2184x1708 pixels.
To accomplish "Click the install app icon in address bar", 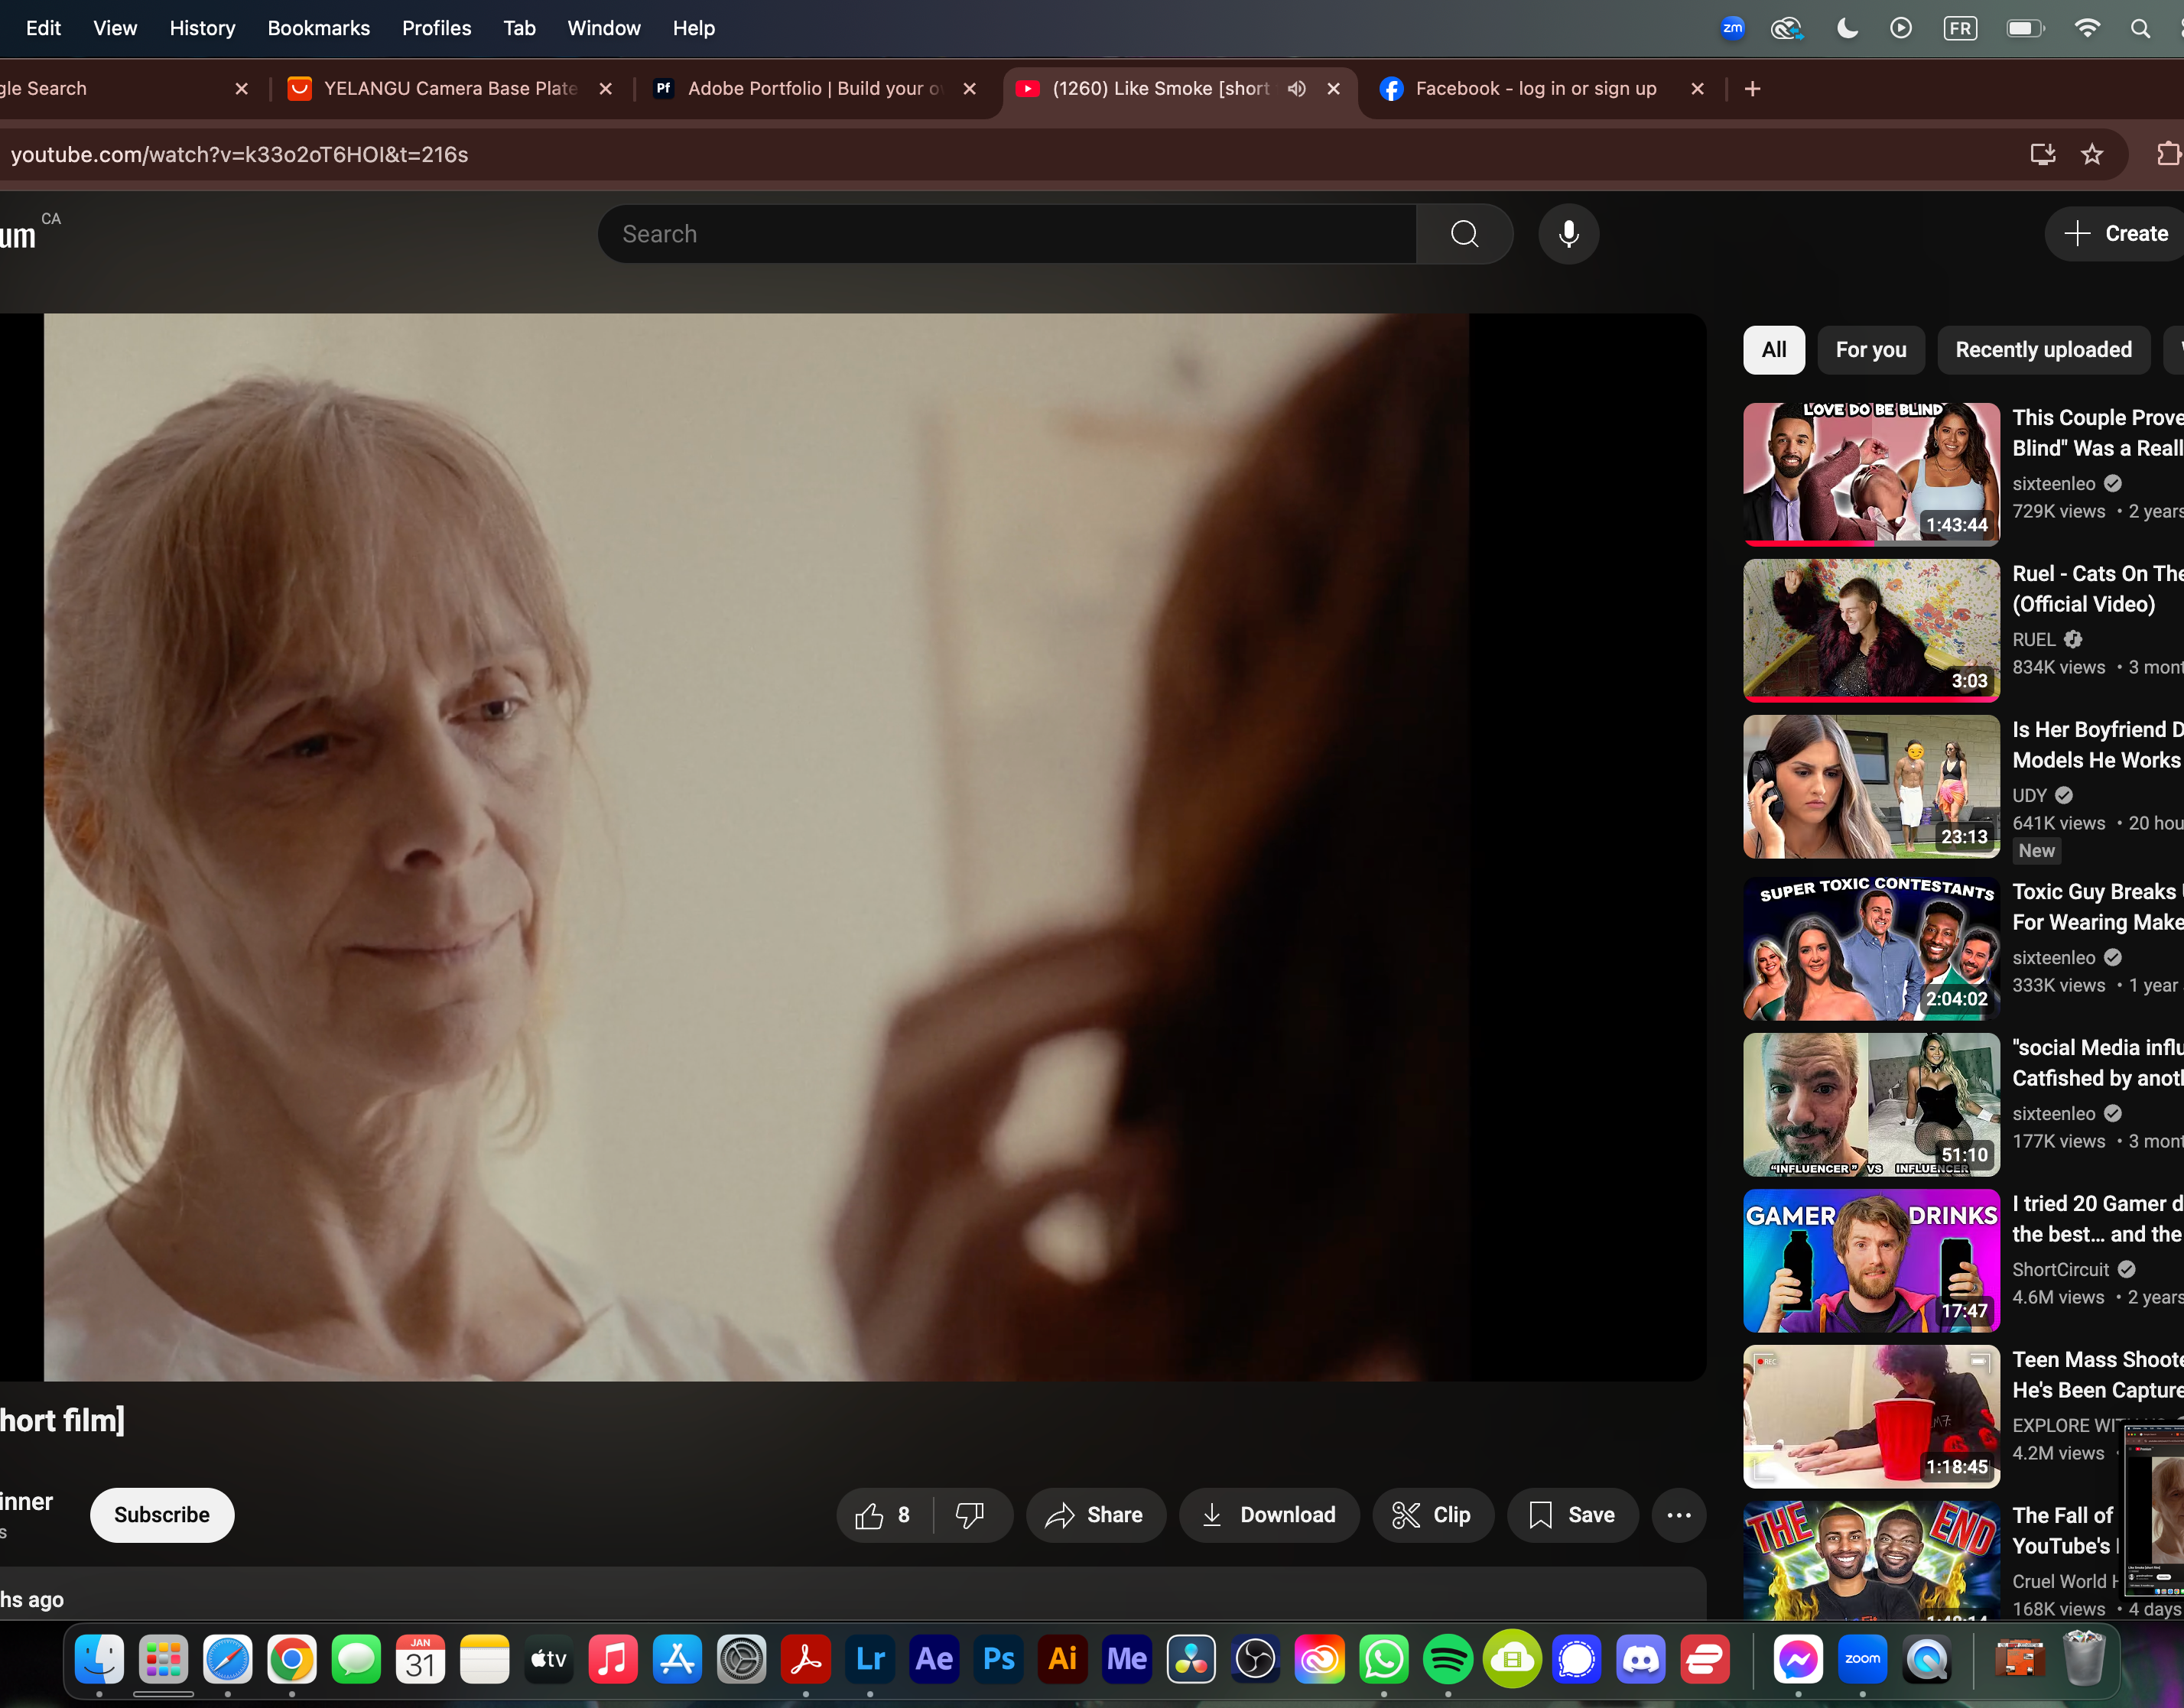I will pyautogui.click(x=2042, y=155).
